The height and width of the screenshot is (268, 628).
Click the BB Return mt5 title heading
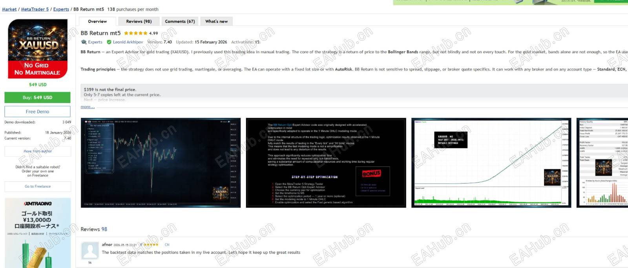[100, 33]
